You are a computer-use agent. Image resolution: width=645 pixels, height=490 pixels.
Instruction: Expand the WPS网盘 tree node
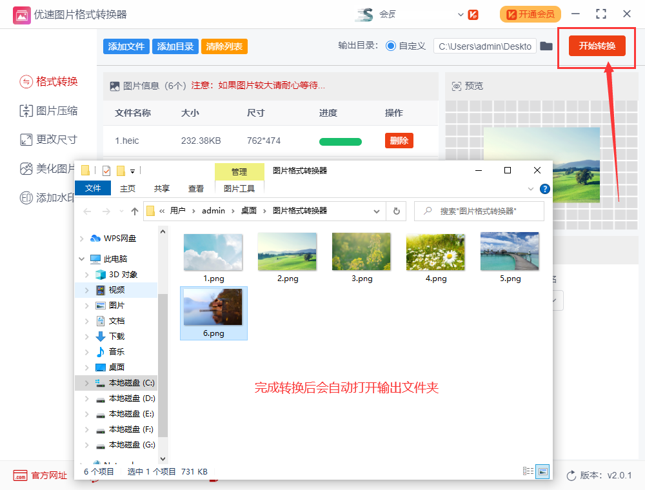tap(82, 239)
